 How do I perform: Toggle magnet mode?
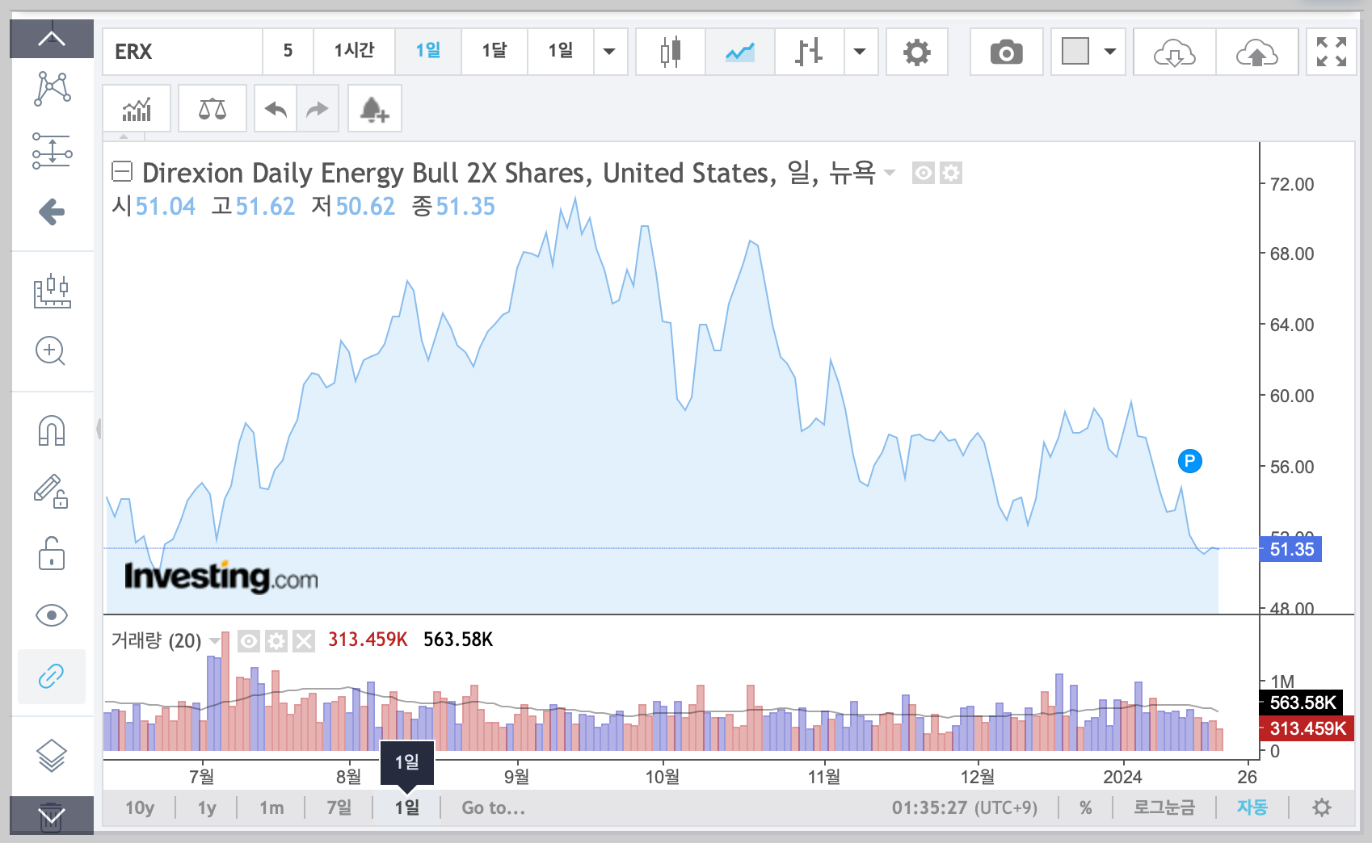[x=52, y=430]
